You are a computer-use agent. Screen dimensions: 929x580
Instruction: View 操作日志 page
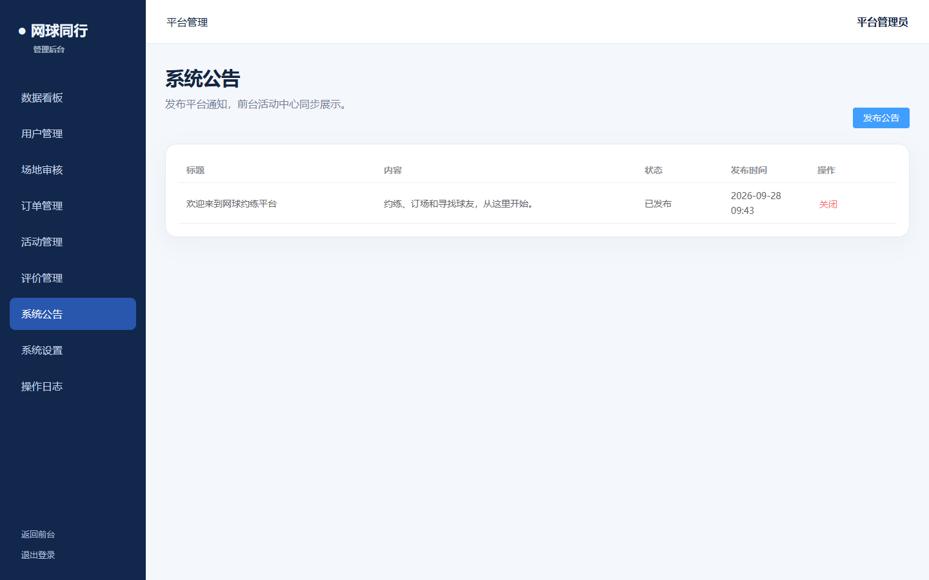click(x=73, y=386)
